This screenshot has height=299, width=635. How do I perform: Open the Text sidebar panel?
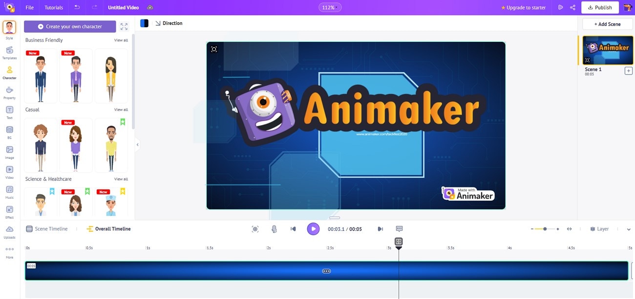point(9,112)
